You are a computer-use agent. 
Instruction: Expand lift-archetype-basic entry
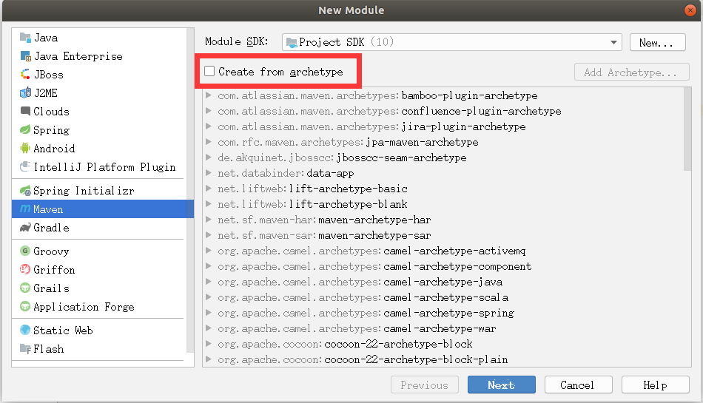(x=209, y=189)
